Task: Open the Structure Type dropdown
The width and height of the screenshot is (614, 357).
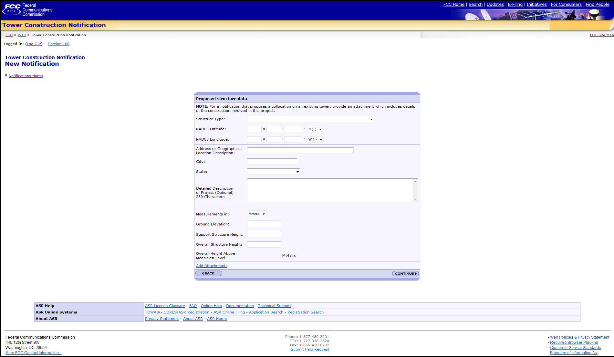Action: (310, 119)
